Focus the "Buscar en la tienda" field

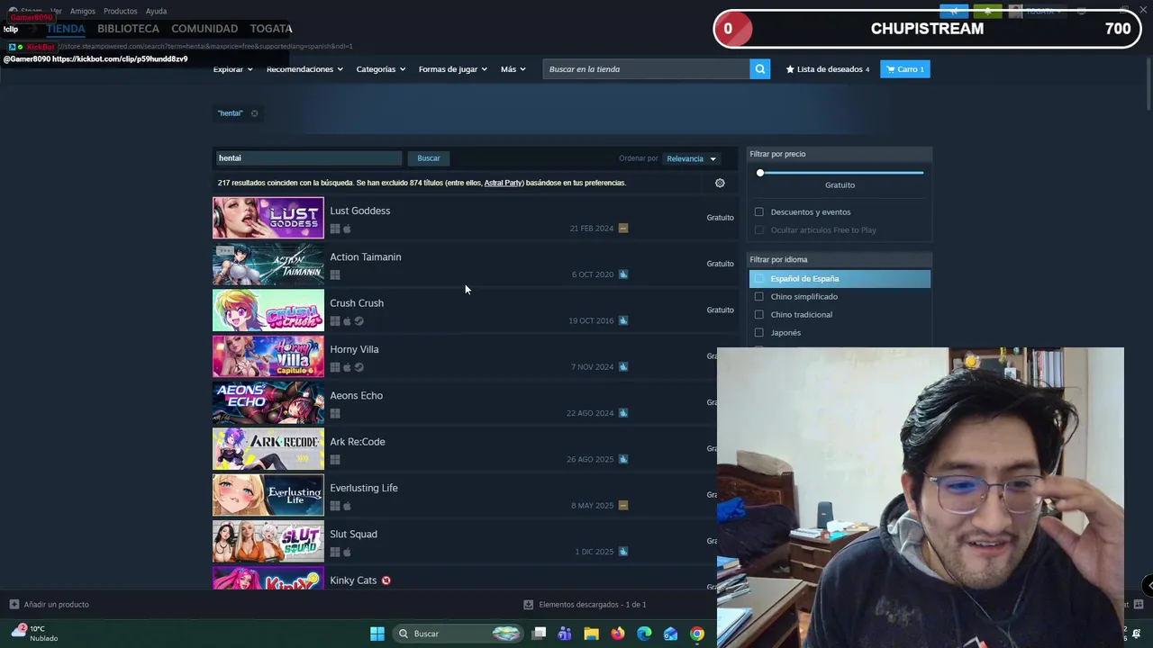pos(646,69)
